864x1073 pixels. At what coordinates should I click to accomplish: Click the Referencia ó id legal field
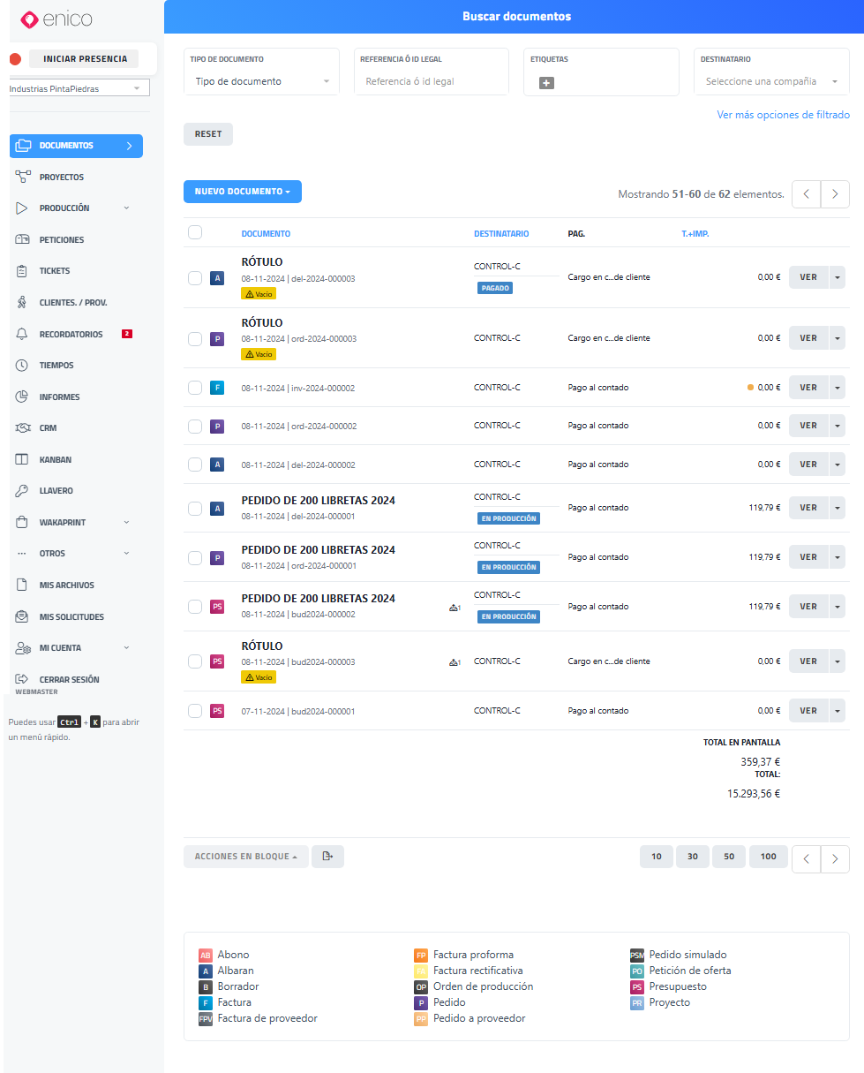[431, 81]
